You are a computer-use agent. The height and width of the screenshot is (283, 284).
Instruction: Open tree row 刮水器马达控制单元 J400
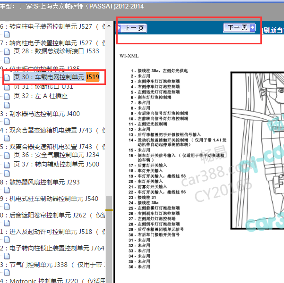pos(40,114)
